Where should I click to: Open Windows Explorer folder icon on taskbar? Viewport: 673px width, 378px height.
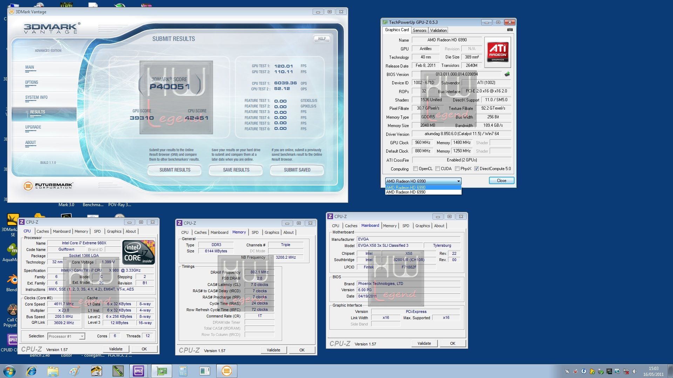tap(53, 371)
